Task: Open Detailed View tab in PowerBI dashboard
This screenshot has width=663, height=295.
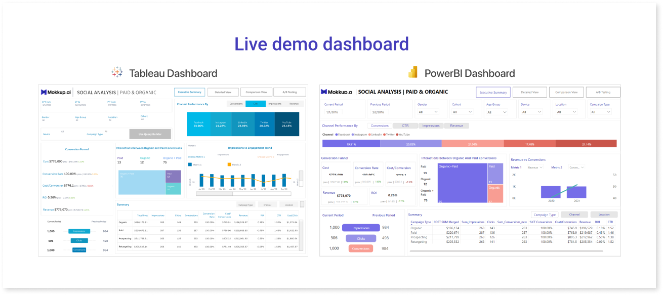Action: 529,92
